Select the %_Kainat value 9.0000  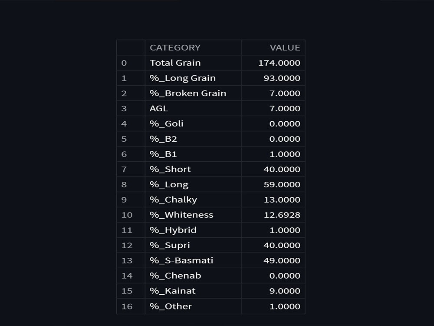pos(284,291)
